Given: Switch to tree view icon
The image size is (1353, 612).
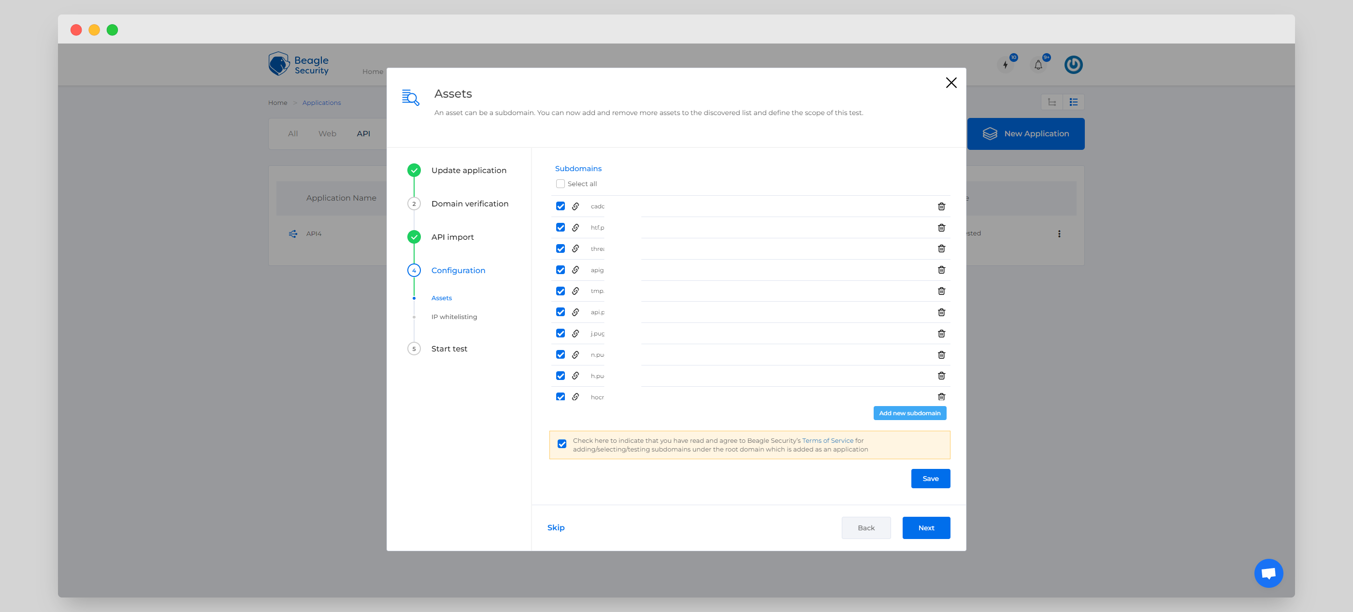Looking at the screenshot, I should pos(1051,102).
